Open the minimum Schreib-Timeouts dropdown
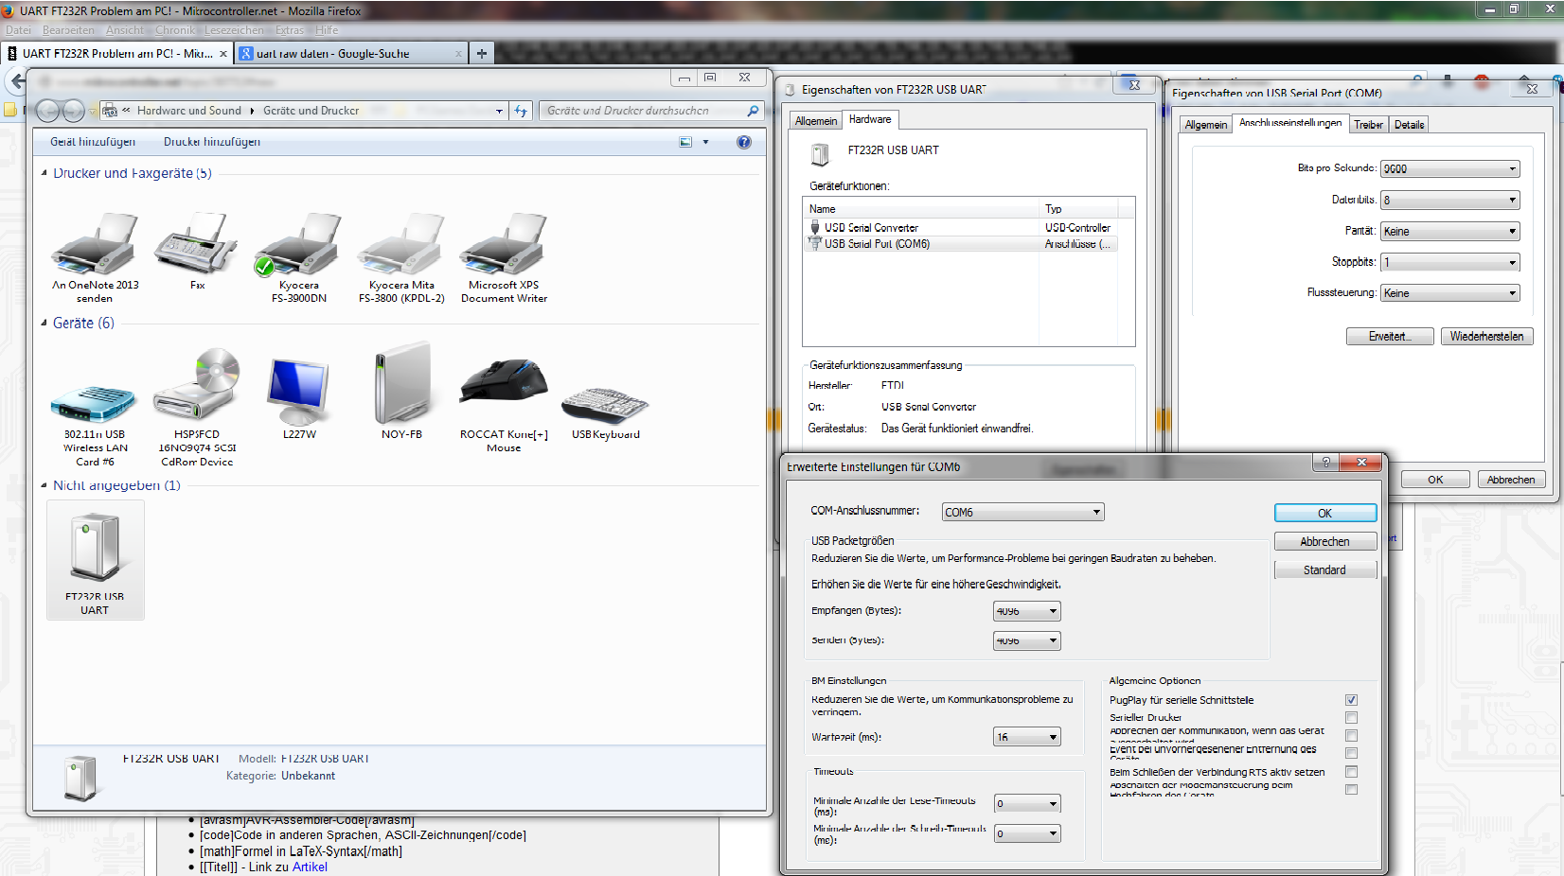This screenshot has height=876, width=1564. coord(1027,833)
